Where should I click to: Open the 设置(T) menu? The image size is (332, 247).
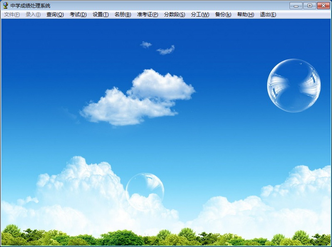click(x=101, y=15)
